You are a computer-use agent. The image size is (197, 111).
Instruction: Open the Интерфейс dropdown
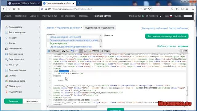[x=154, y=16]
